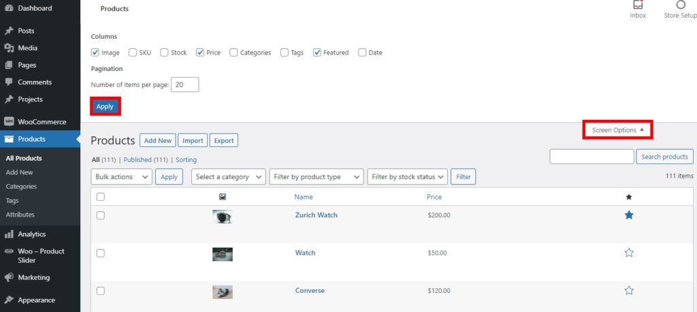Click the Woo Product Slider icon

point(9,251)
